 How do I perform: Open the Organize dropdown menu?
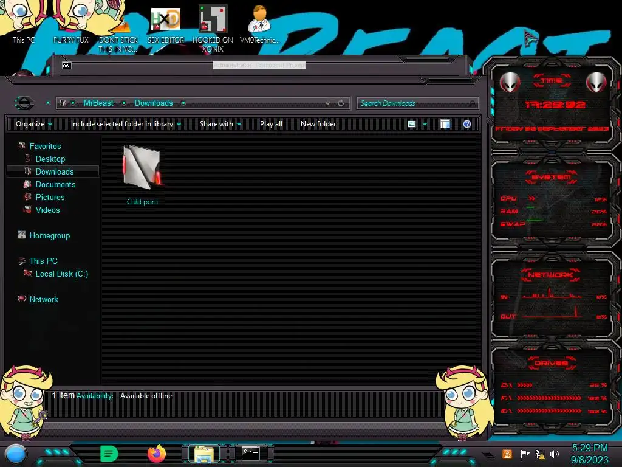point(34,124)
